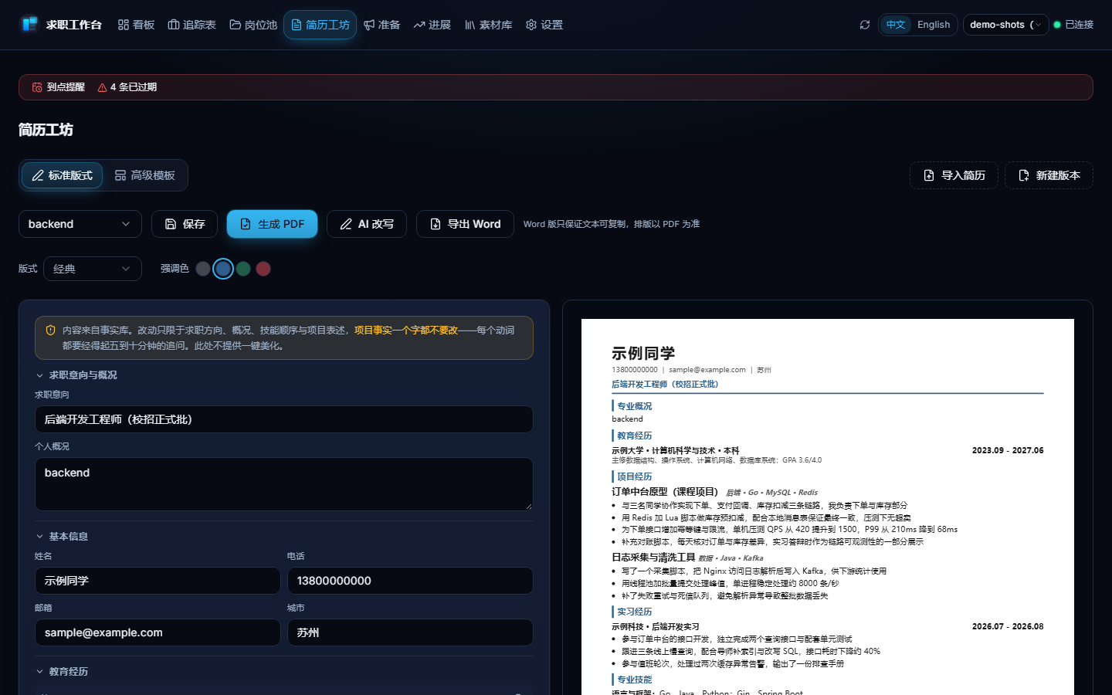Click the 导入简历 button

coord(954,175)
